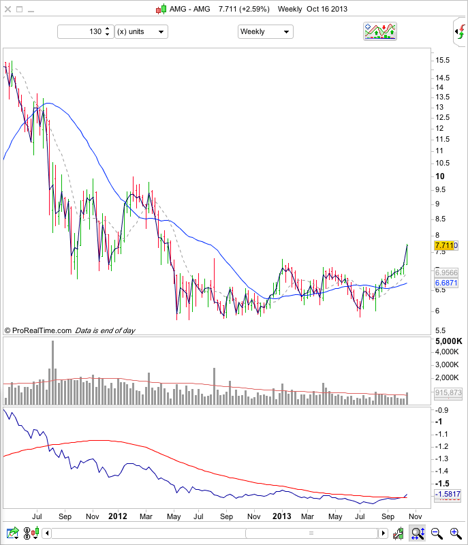Click the 2012 label on time axis
The width and height of the screenshot is (468, 545).
[118, 516]
